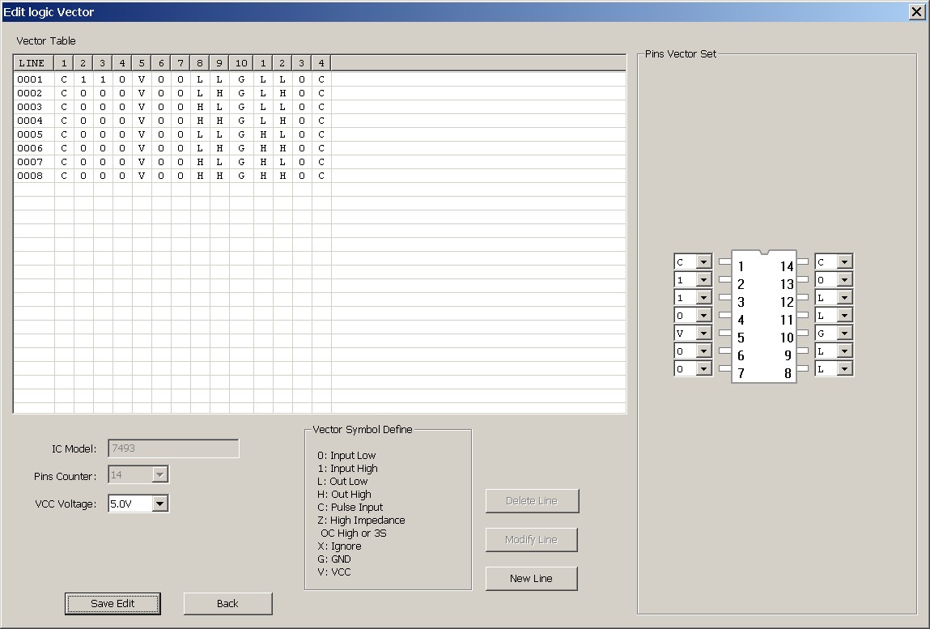Click the IC Model input field
This screenshot has width=930, height=629.
click(x=173, y=448)
